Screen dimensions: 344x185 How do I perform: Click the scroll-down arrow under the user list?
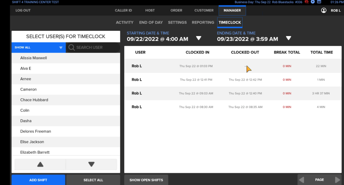tap(91, 164)
